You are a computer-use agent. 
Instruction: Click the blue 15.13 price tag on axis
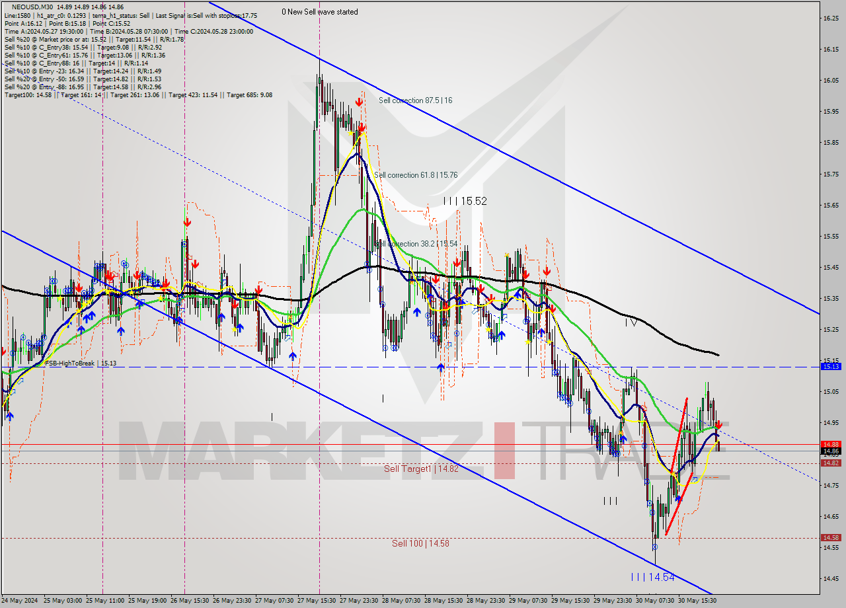tap(830, 365)
